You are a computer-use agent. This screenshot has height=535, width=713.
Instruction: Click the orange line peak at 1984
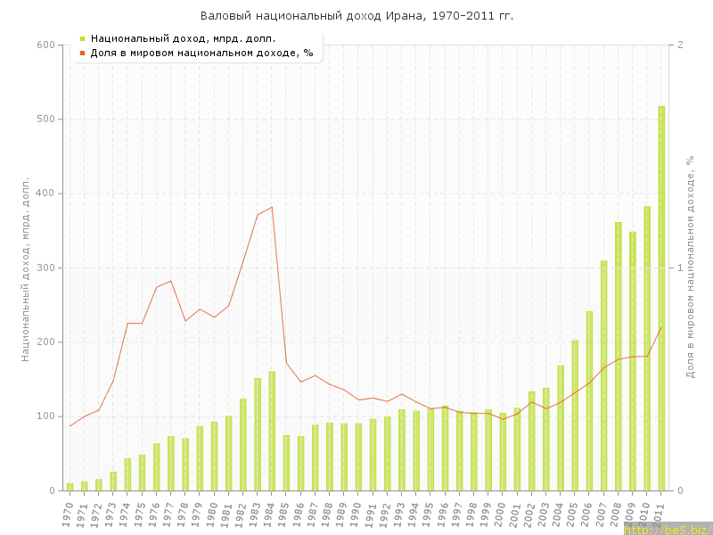272,207
